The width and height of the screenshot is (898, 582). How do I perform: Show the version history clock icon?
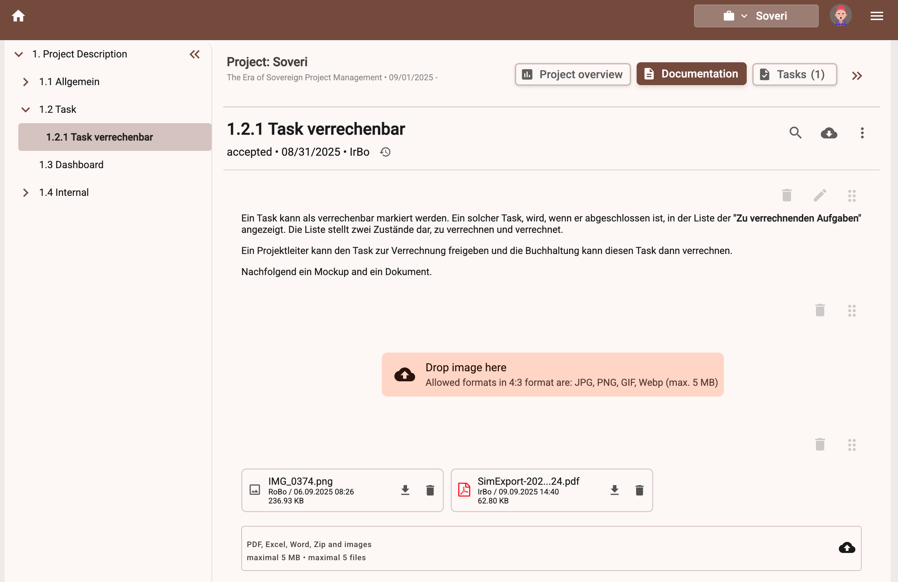click(385, 152)
